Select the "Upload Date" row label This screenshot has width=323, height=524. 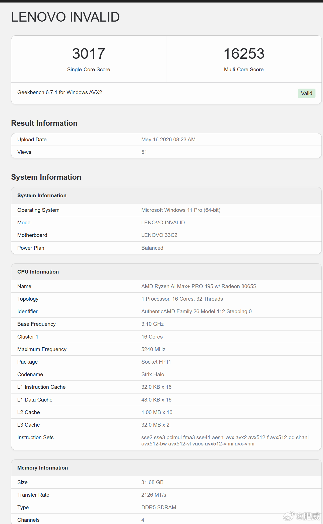click(32, 140)
